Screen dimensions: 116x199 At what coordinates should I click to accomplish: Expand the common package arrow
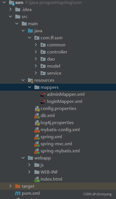click(x=36, y=45)
